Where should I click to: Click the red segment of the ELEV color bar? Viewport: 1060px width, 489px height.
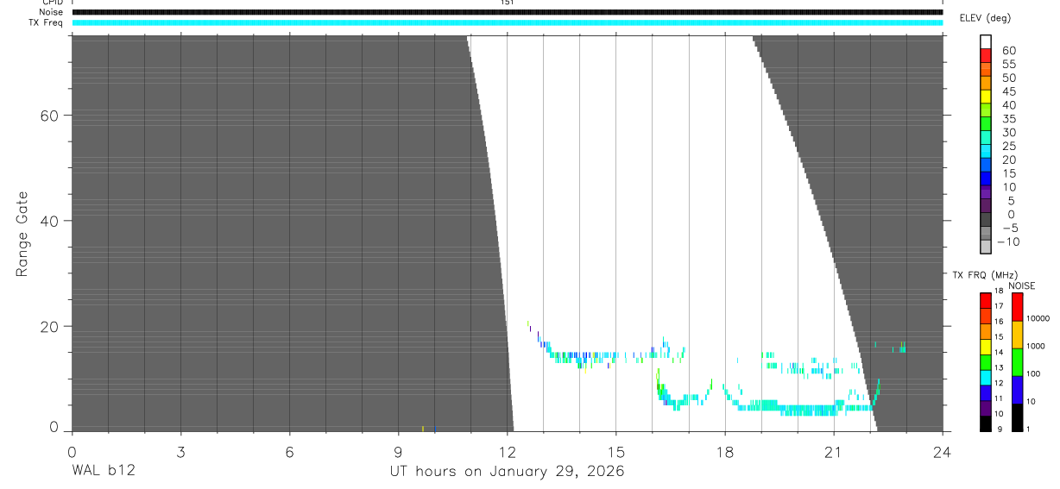click(986, 55)
